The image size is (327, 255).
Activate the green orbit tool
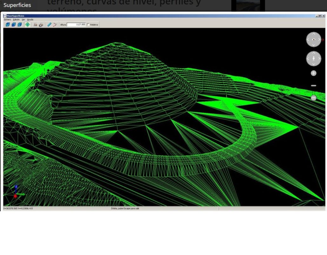tap(28, 24)
